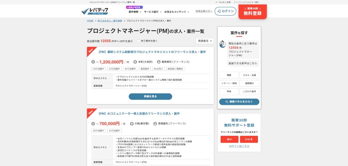Click the AI検索が新登場！ badge
Screen dimensions: 348x166
pyautogui.click(x=134, y=7)
